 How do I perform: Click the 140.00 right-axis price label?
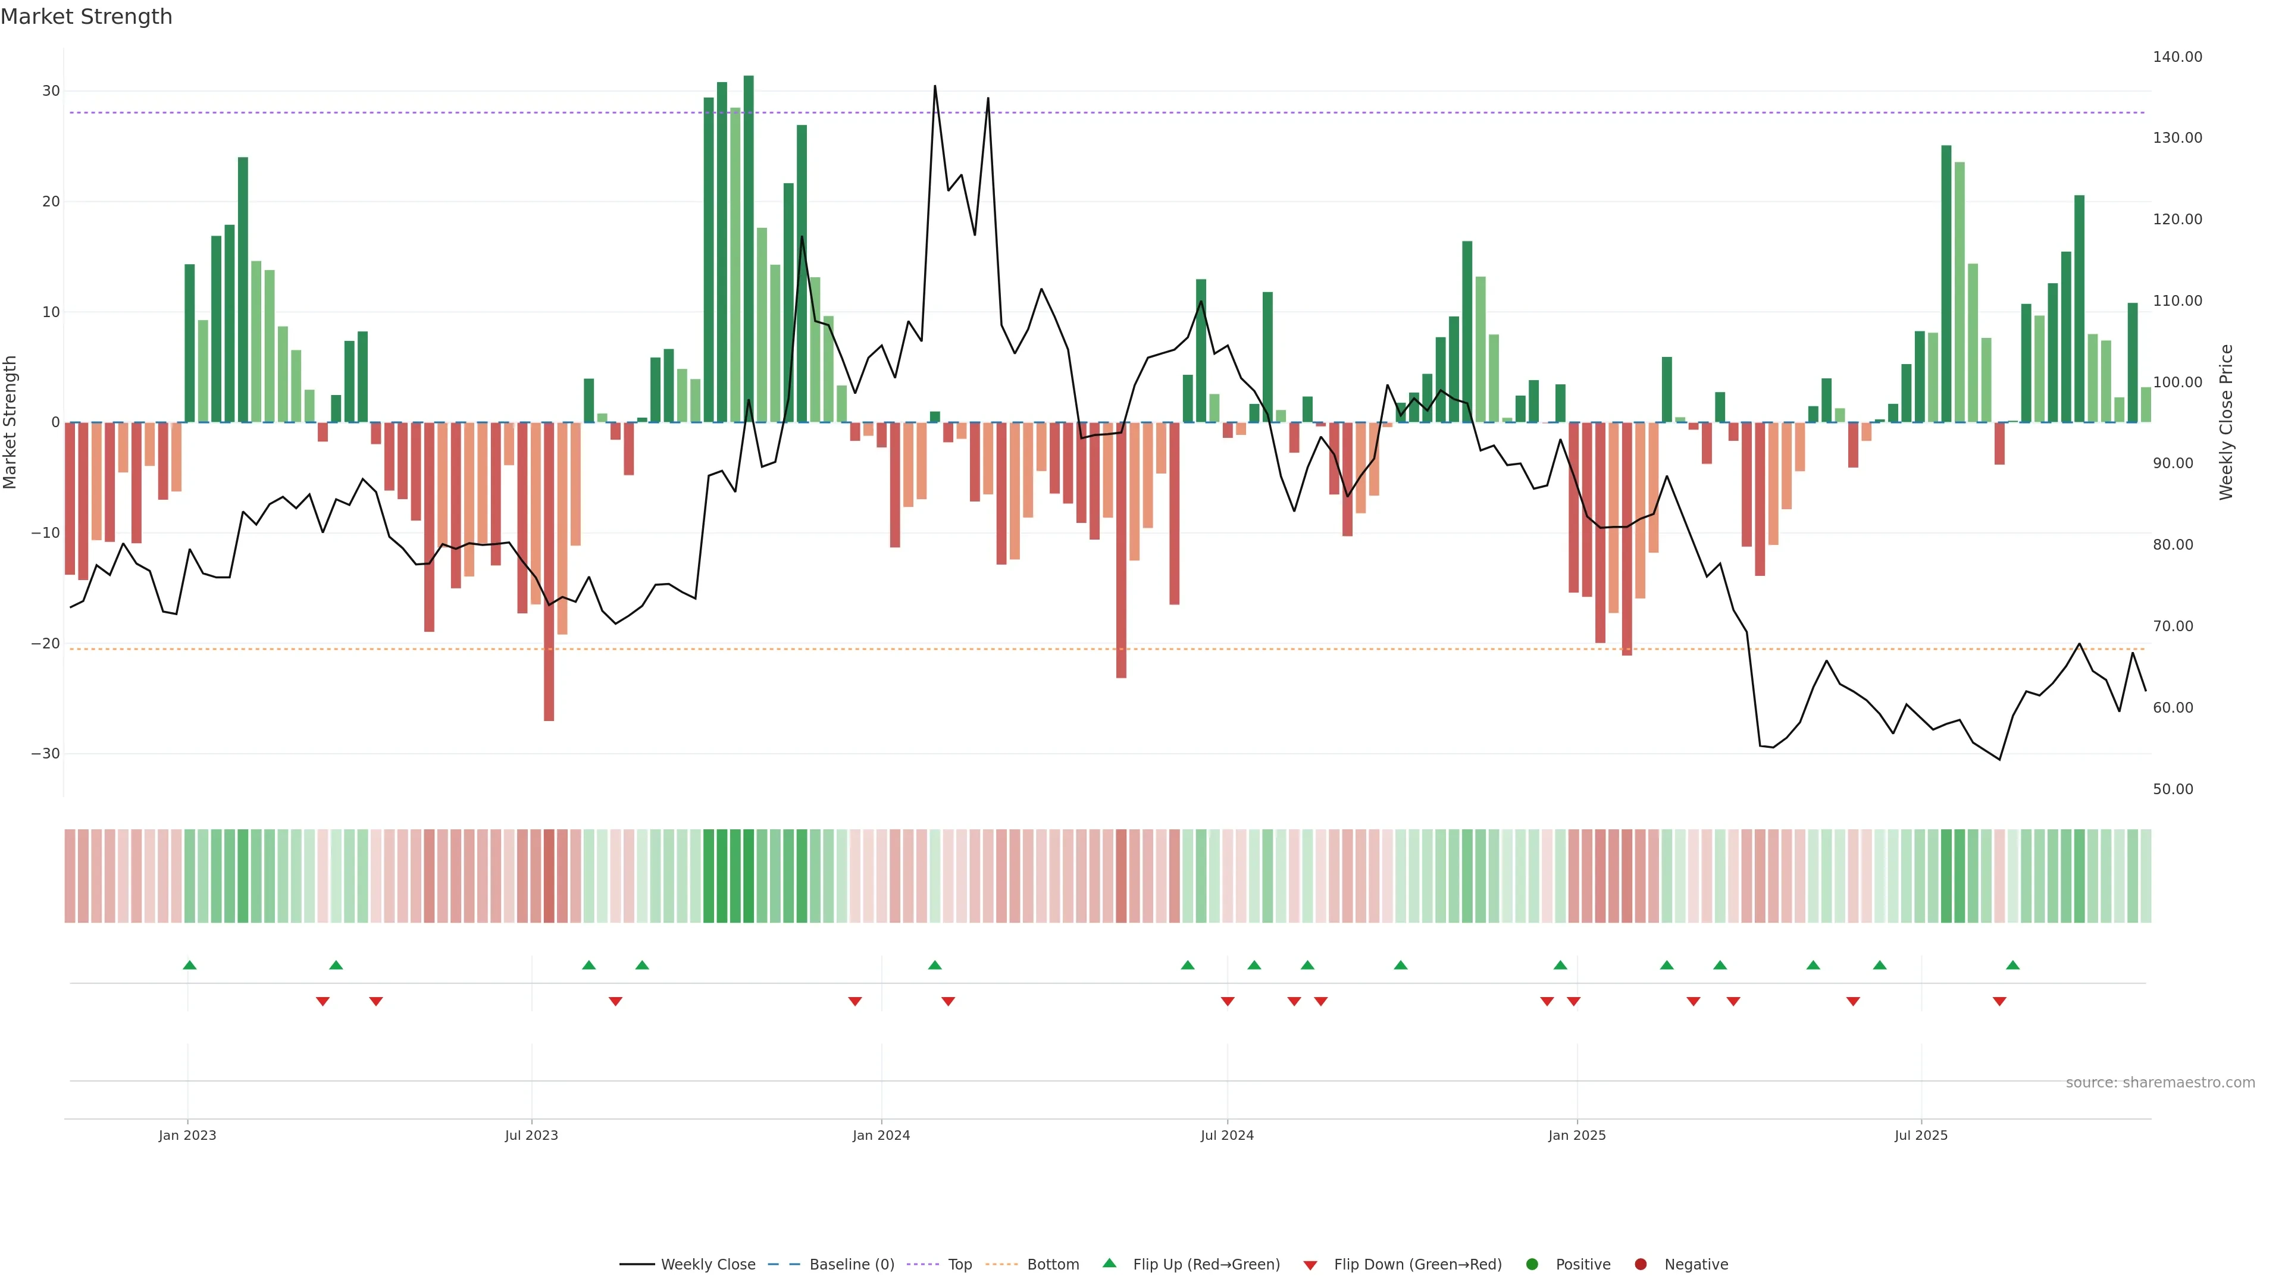click(x=2177, y=57)
